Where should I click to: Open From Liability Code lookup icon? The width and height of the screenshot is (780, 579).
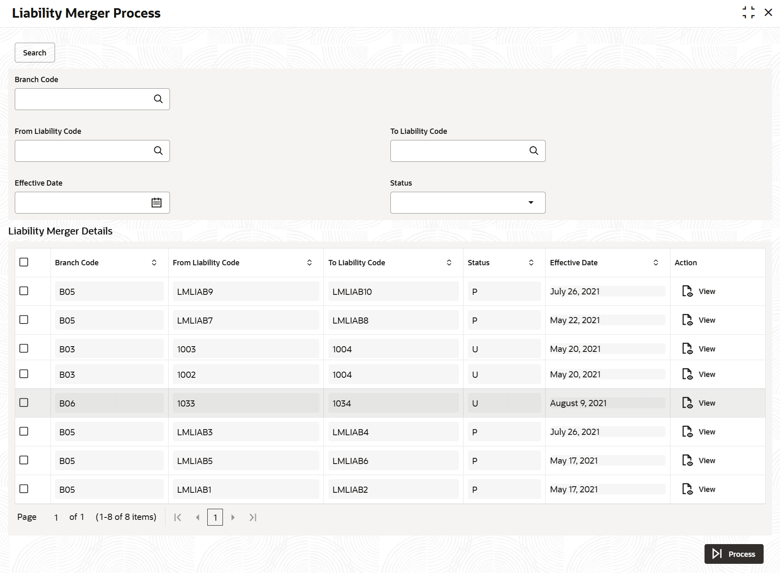(x=158, y=151)
